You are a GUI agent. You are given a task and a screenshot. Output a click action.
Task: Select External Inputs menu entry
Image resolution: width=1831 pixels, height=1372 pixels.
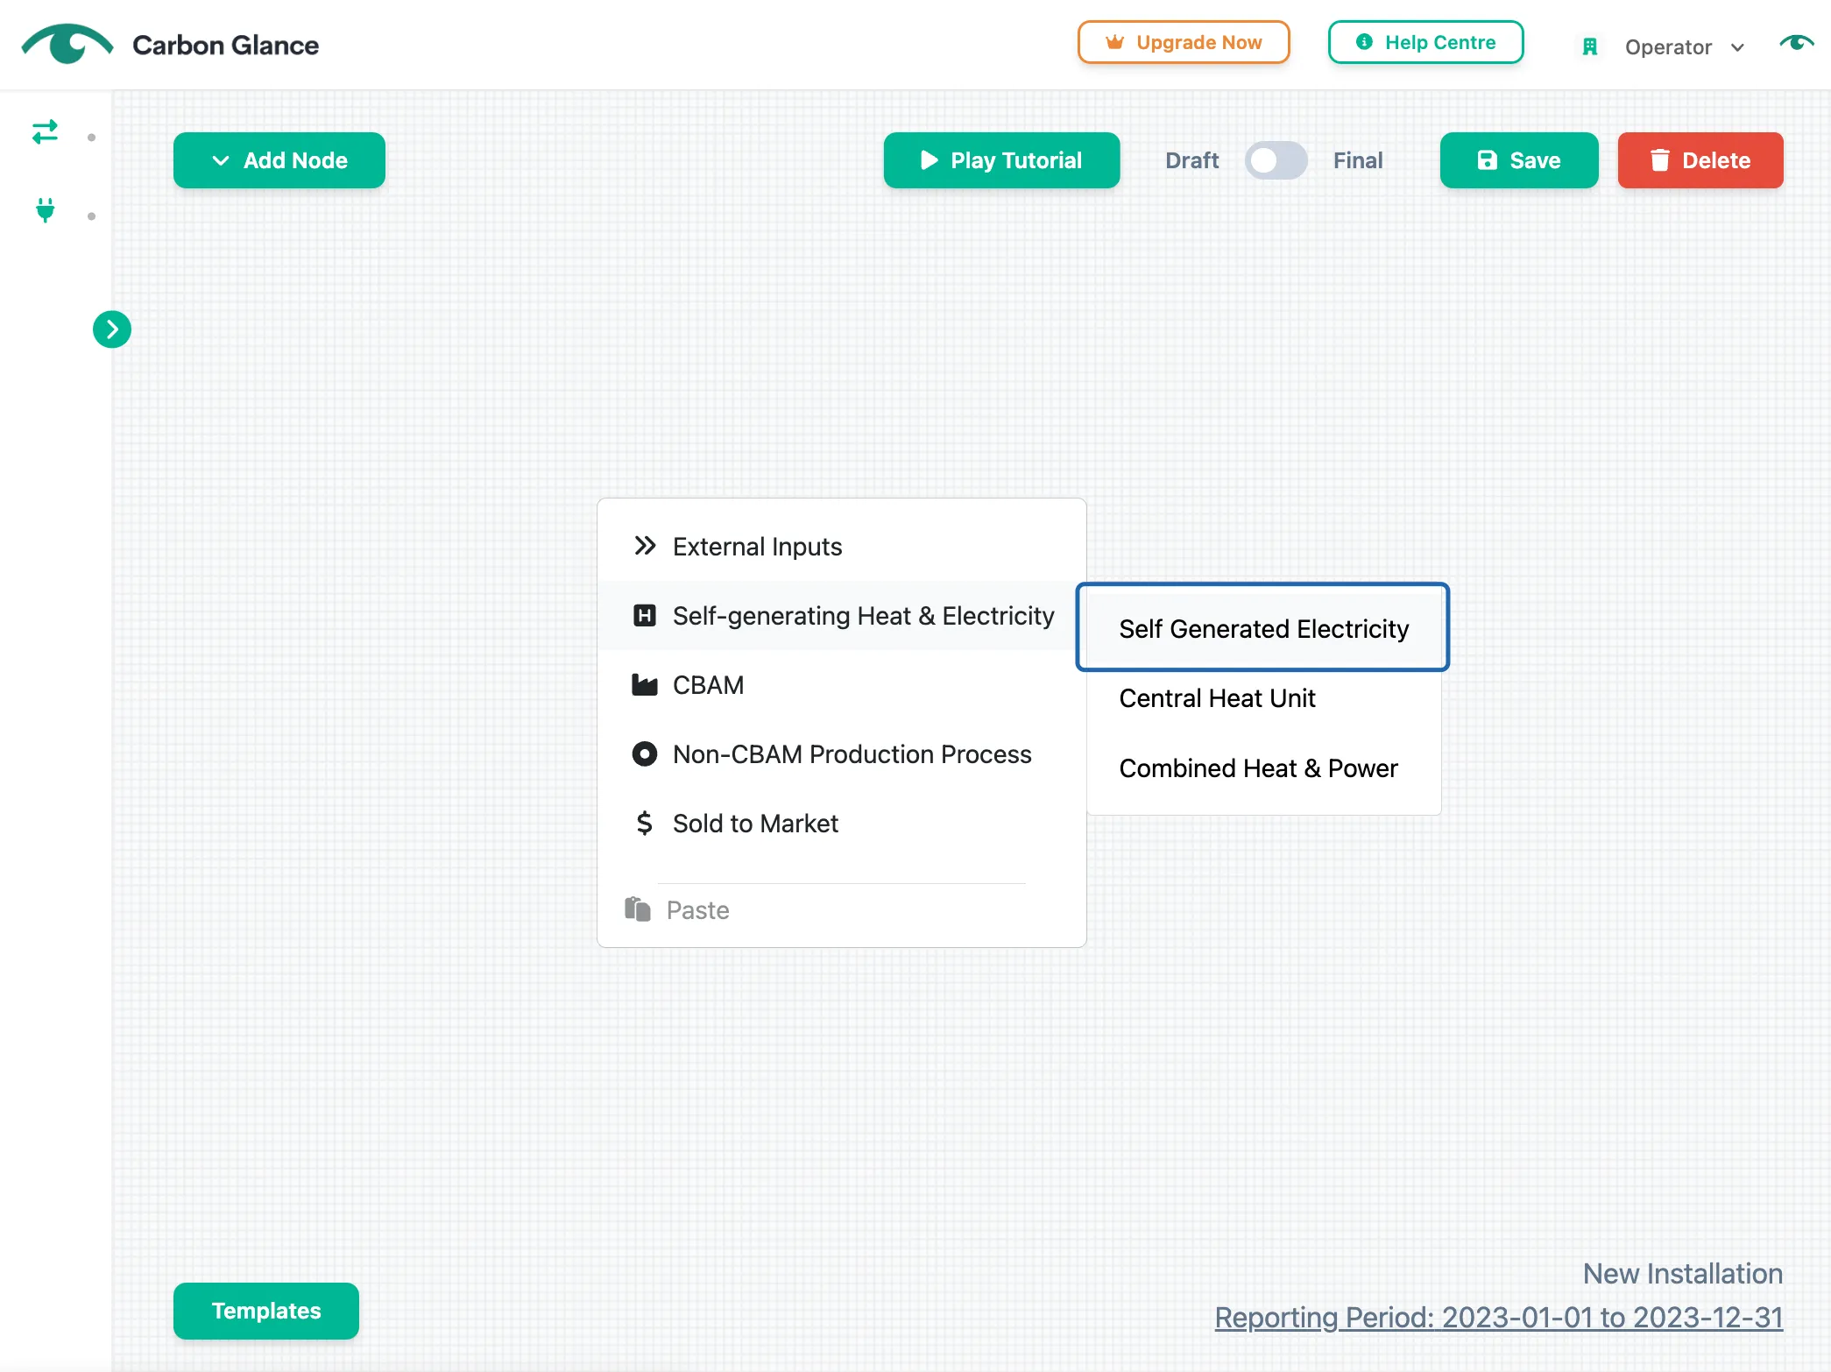click(842, 547)
